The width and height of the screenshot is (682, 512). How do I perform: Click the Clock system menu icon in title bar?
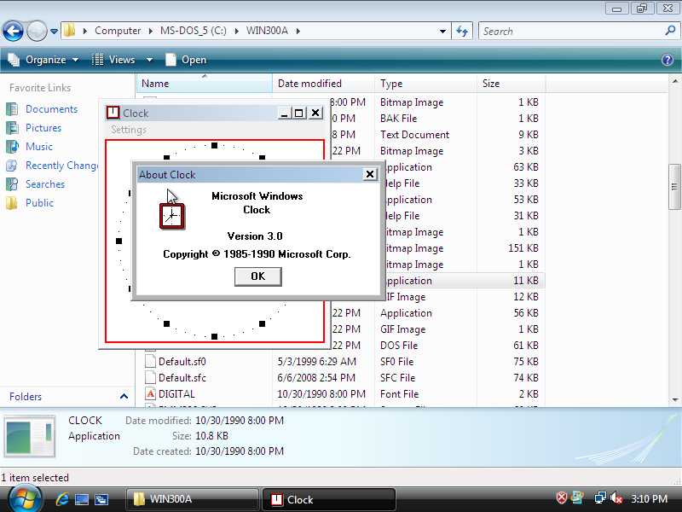[113, 113]
